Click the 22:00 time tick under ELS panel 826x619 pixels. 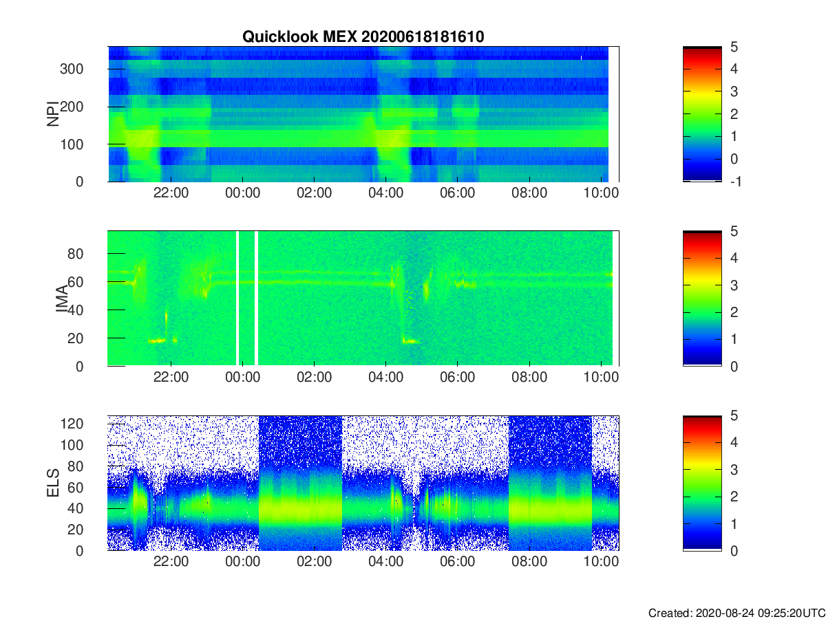coord(171,562)
